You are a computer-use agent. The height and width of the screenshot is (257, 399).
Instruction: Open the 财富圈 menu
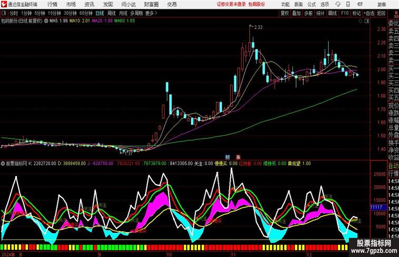(151, 4)
